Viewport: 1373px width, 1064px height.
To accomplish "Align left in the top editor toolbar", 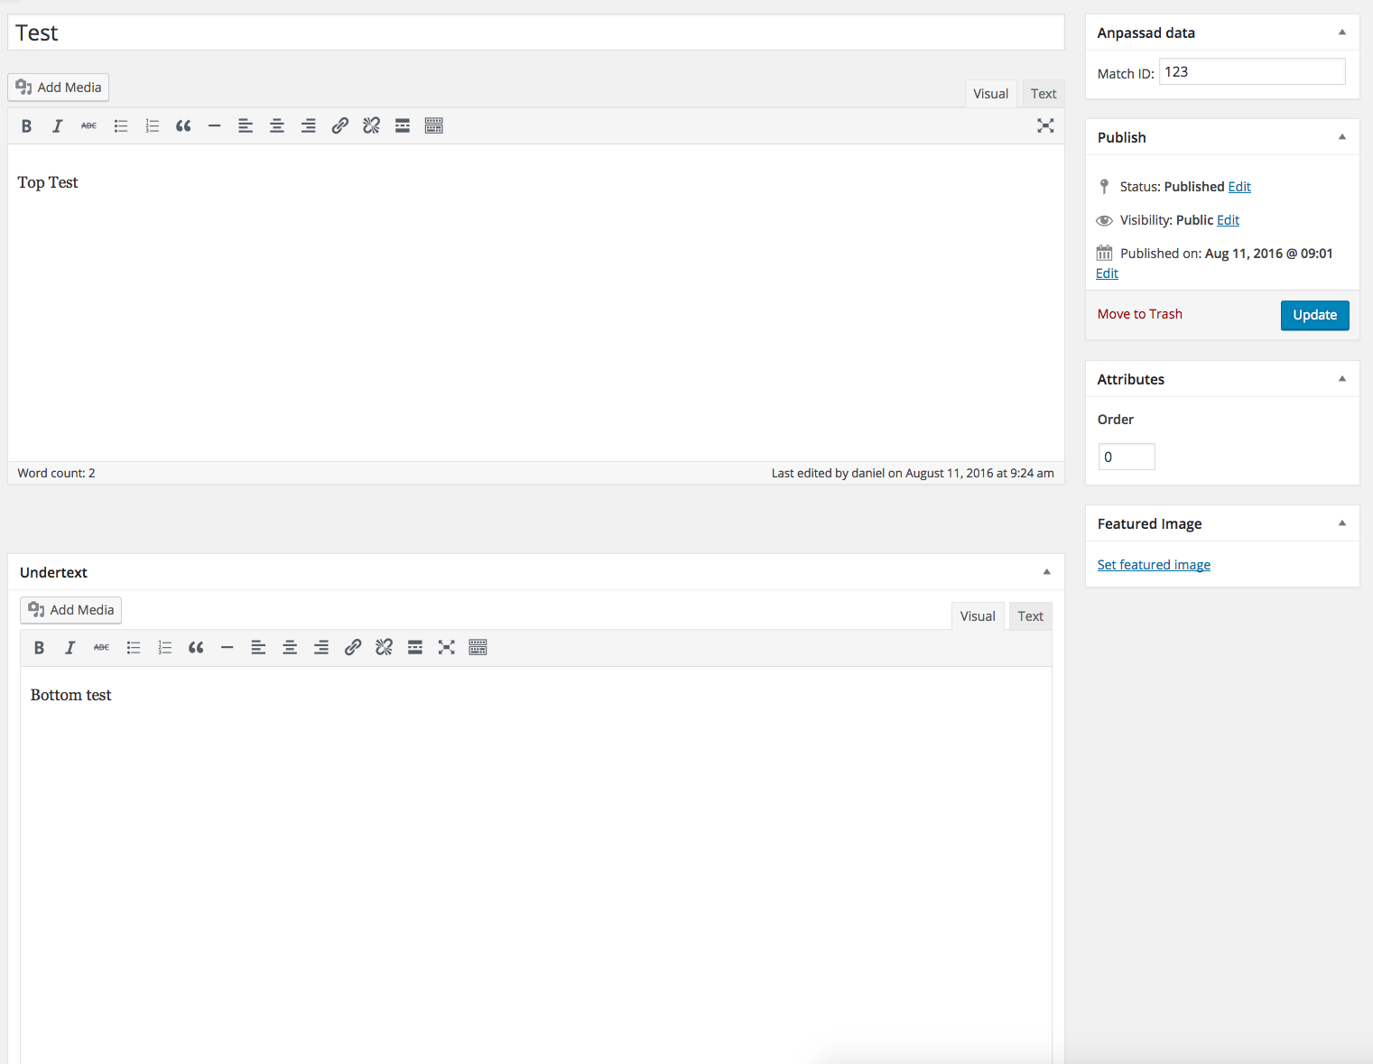I will [246, 126].
